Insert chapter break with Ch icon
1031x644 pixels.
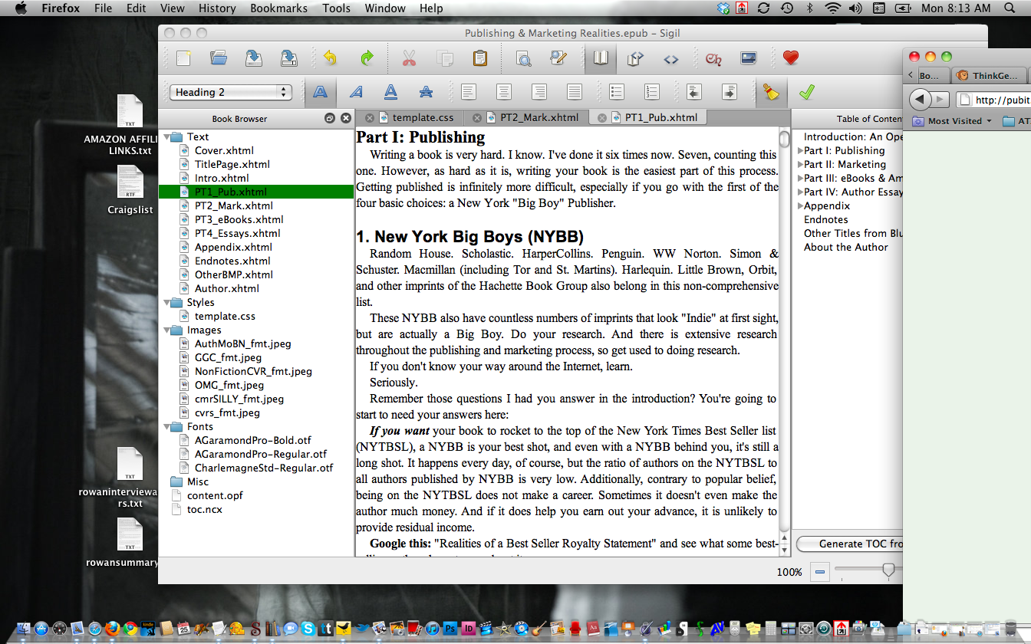713,58
